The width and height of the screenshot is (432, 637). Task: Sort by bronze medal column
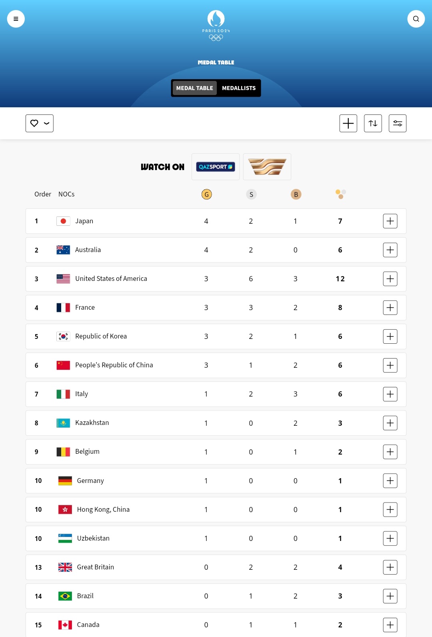296,194
